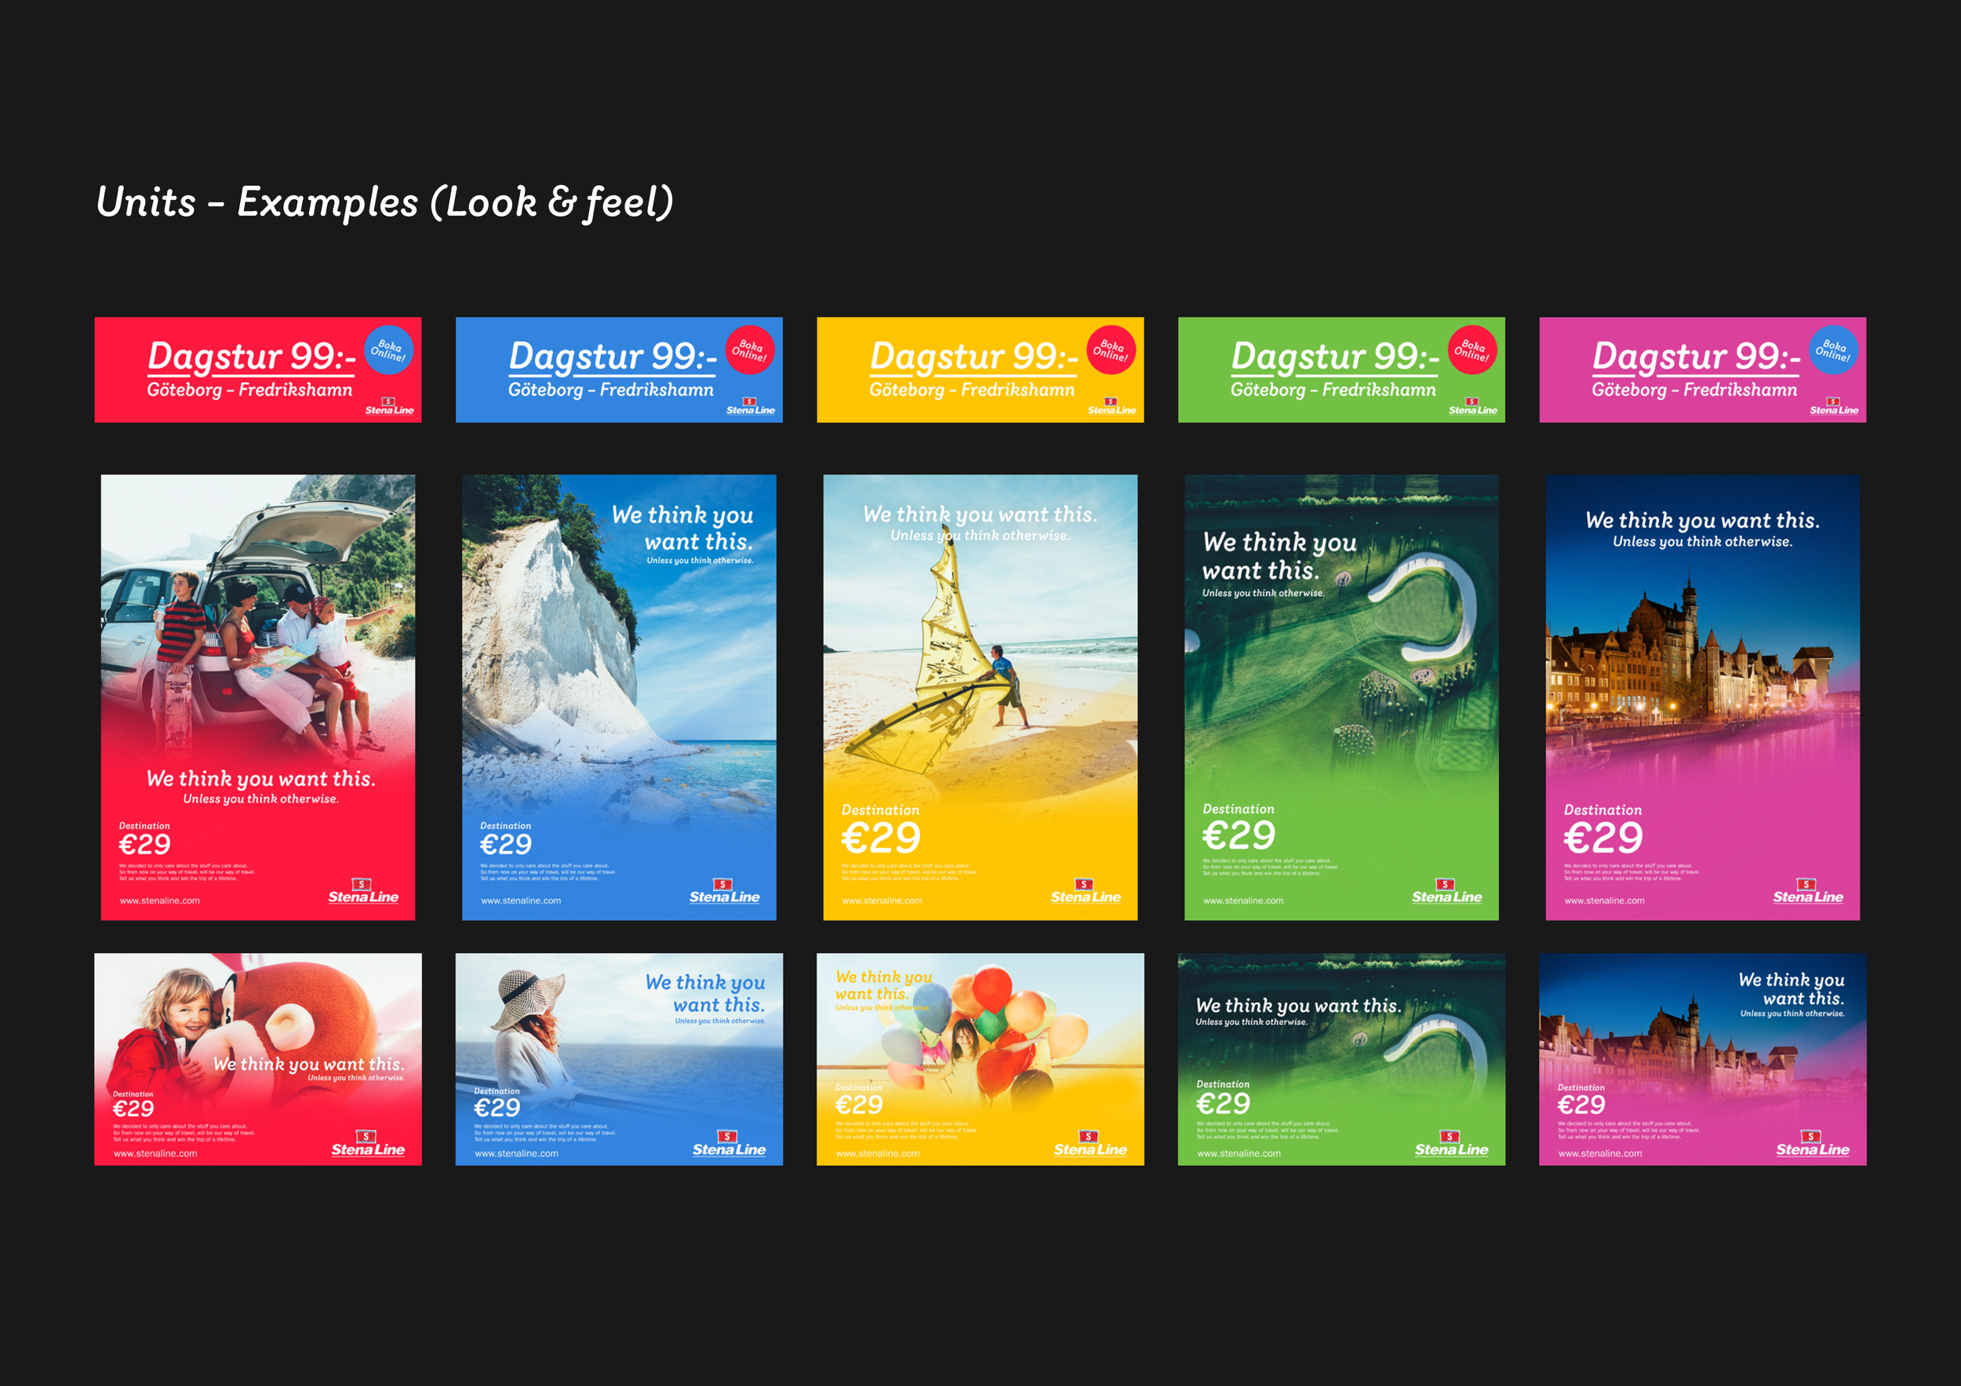Click the Stena Line logo on blue banner
This screenshot has width=1961, height=1386.
(x=751, y=406)
